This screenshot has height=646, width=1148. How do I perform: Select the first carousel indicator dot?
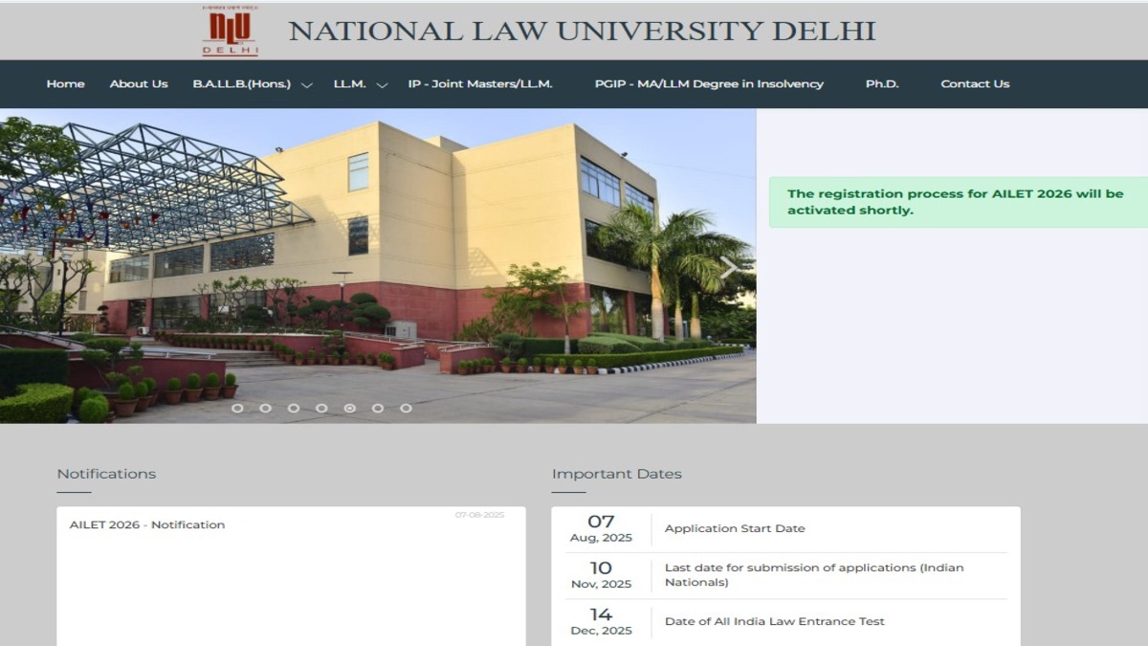237,408
